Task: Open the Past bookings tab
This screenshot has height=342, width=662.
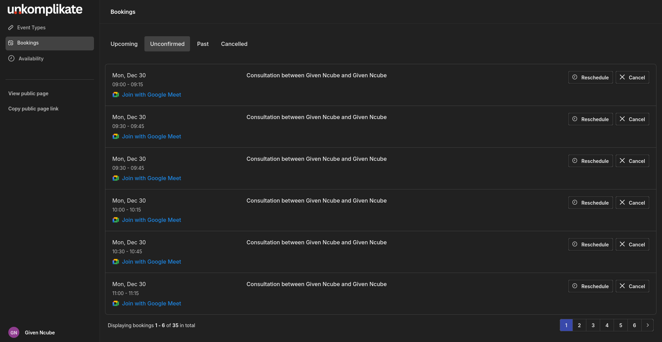Action: pos(203,44)
